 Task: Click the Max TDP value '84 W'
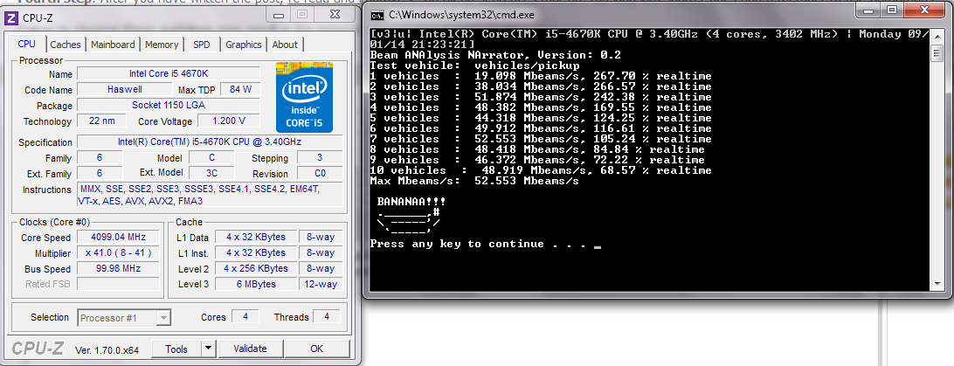point(241,89)
